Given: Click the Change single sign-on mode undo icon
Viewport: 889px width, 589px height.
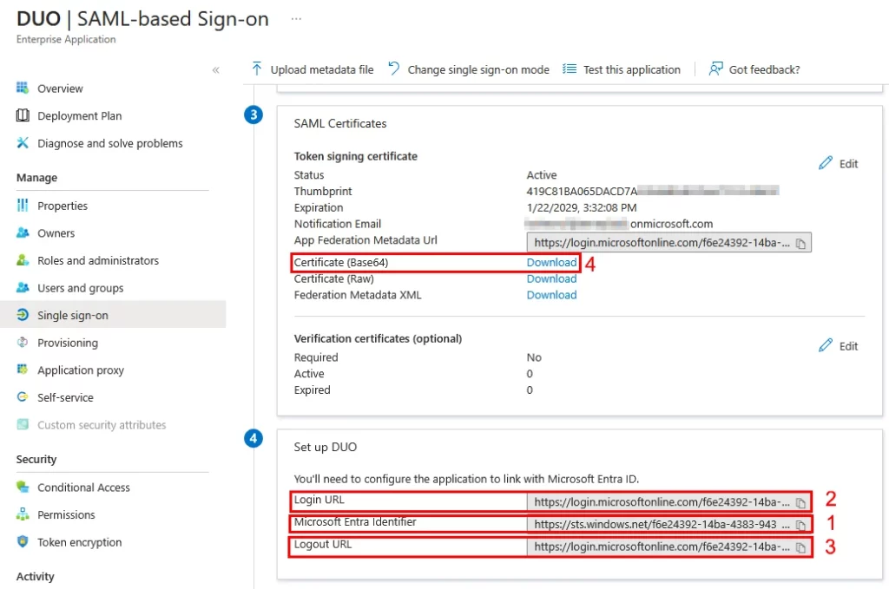Looking at the screenshot, I should 394,69.
